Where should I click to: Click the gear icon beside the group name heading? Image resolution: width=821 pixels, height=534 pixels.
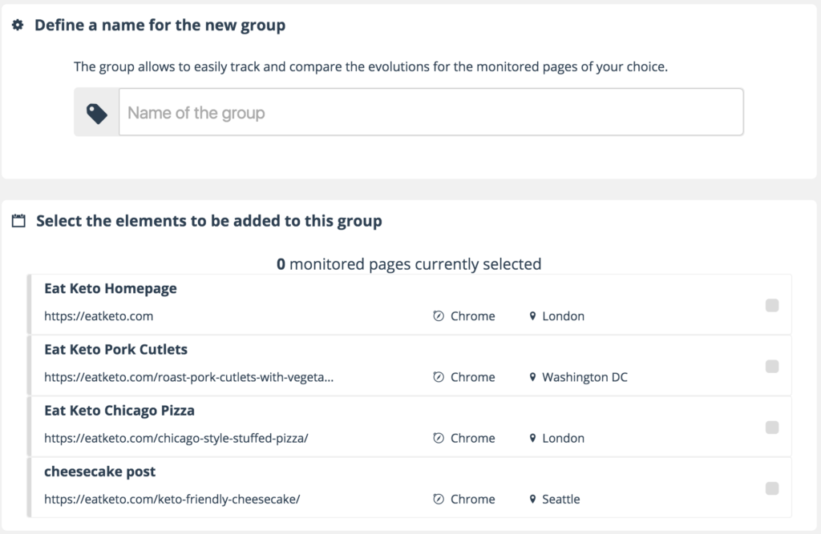point(18,26)
